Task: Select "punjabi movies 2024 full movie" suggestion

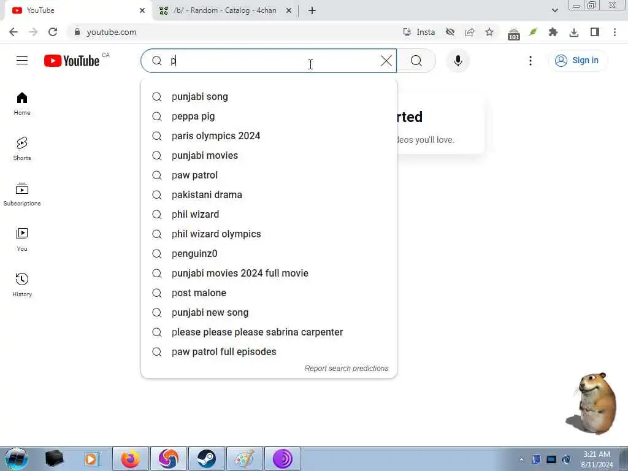Action: 269,273
